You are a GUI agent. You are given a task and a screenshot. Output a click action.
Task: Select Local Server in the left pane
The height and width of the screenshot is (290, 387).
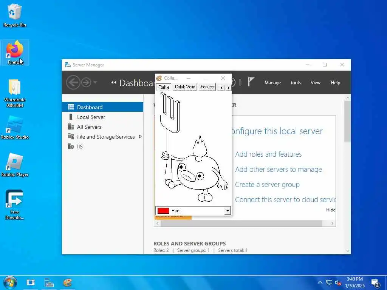click(102, 117)
